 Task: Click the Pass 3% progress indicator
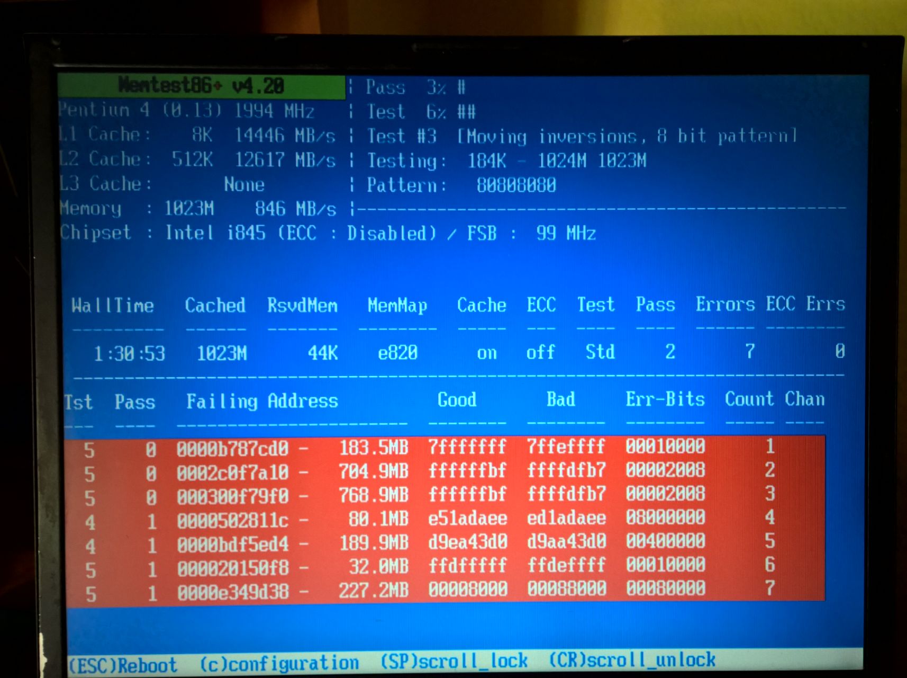click(416, 87)
